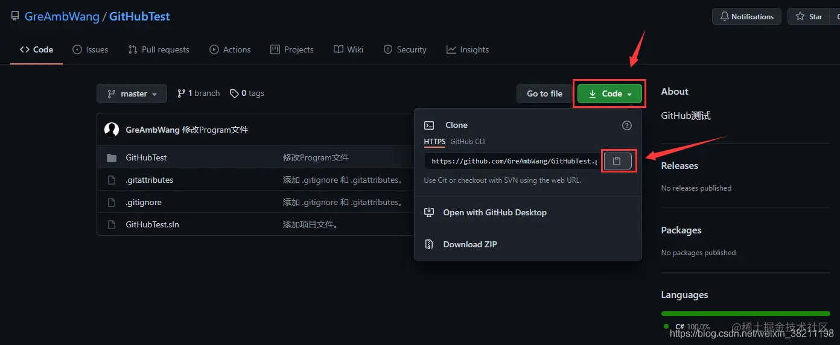Screen dimensions: 840x345
Task: Click the GitHubTest folder icon
Action: coord(112,158)
